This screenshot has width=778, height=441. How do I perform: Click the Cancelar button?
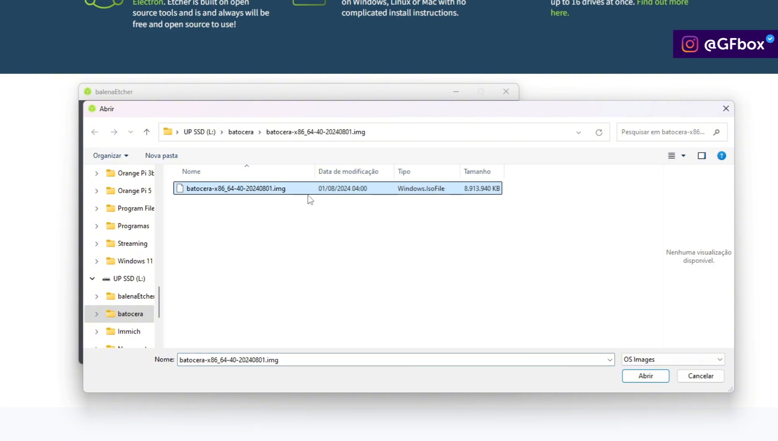point(700,376)
